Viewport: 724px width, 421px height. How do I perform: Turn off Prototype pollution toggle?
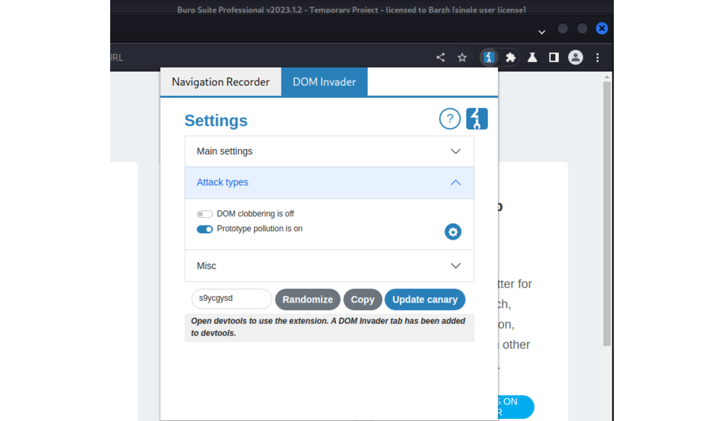click(205, 229)
